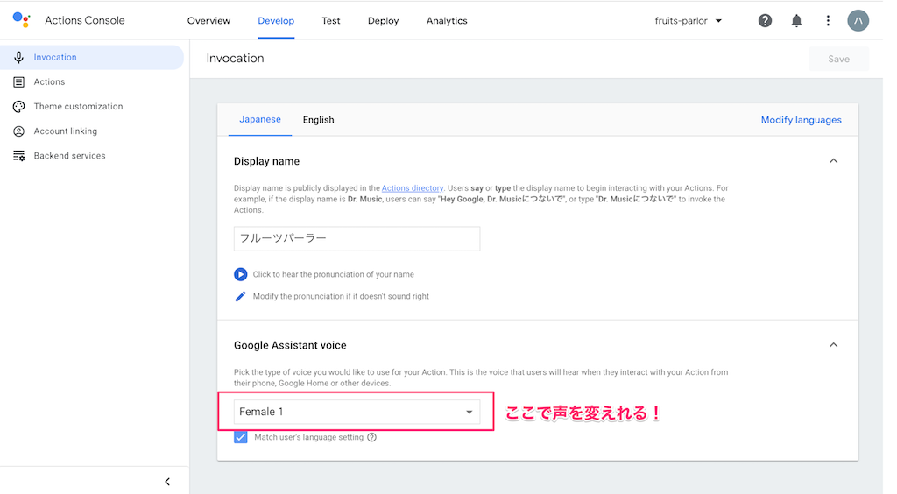Select the Japanese language tab
Viewport: 897px width, 494px height.
click(259, 119)
